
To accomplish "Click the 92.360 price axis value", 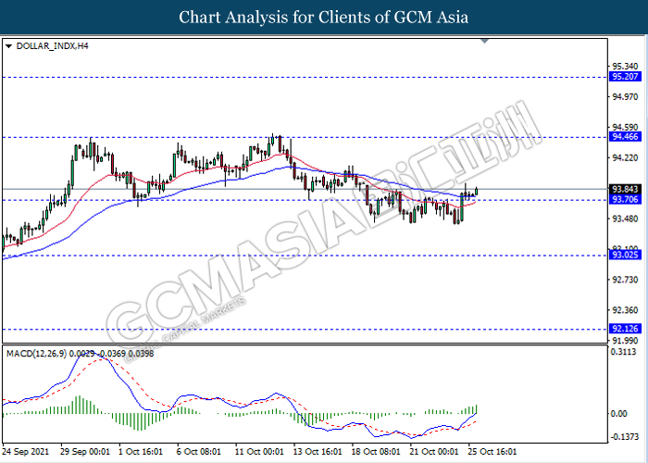I will click(x=625, y=310).
